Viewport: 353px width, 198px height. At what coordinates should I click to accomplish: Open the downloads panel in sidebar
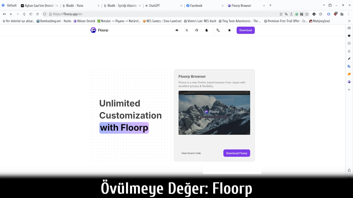tap(349, 51)
